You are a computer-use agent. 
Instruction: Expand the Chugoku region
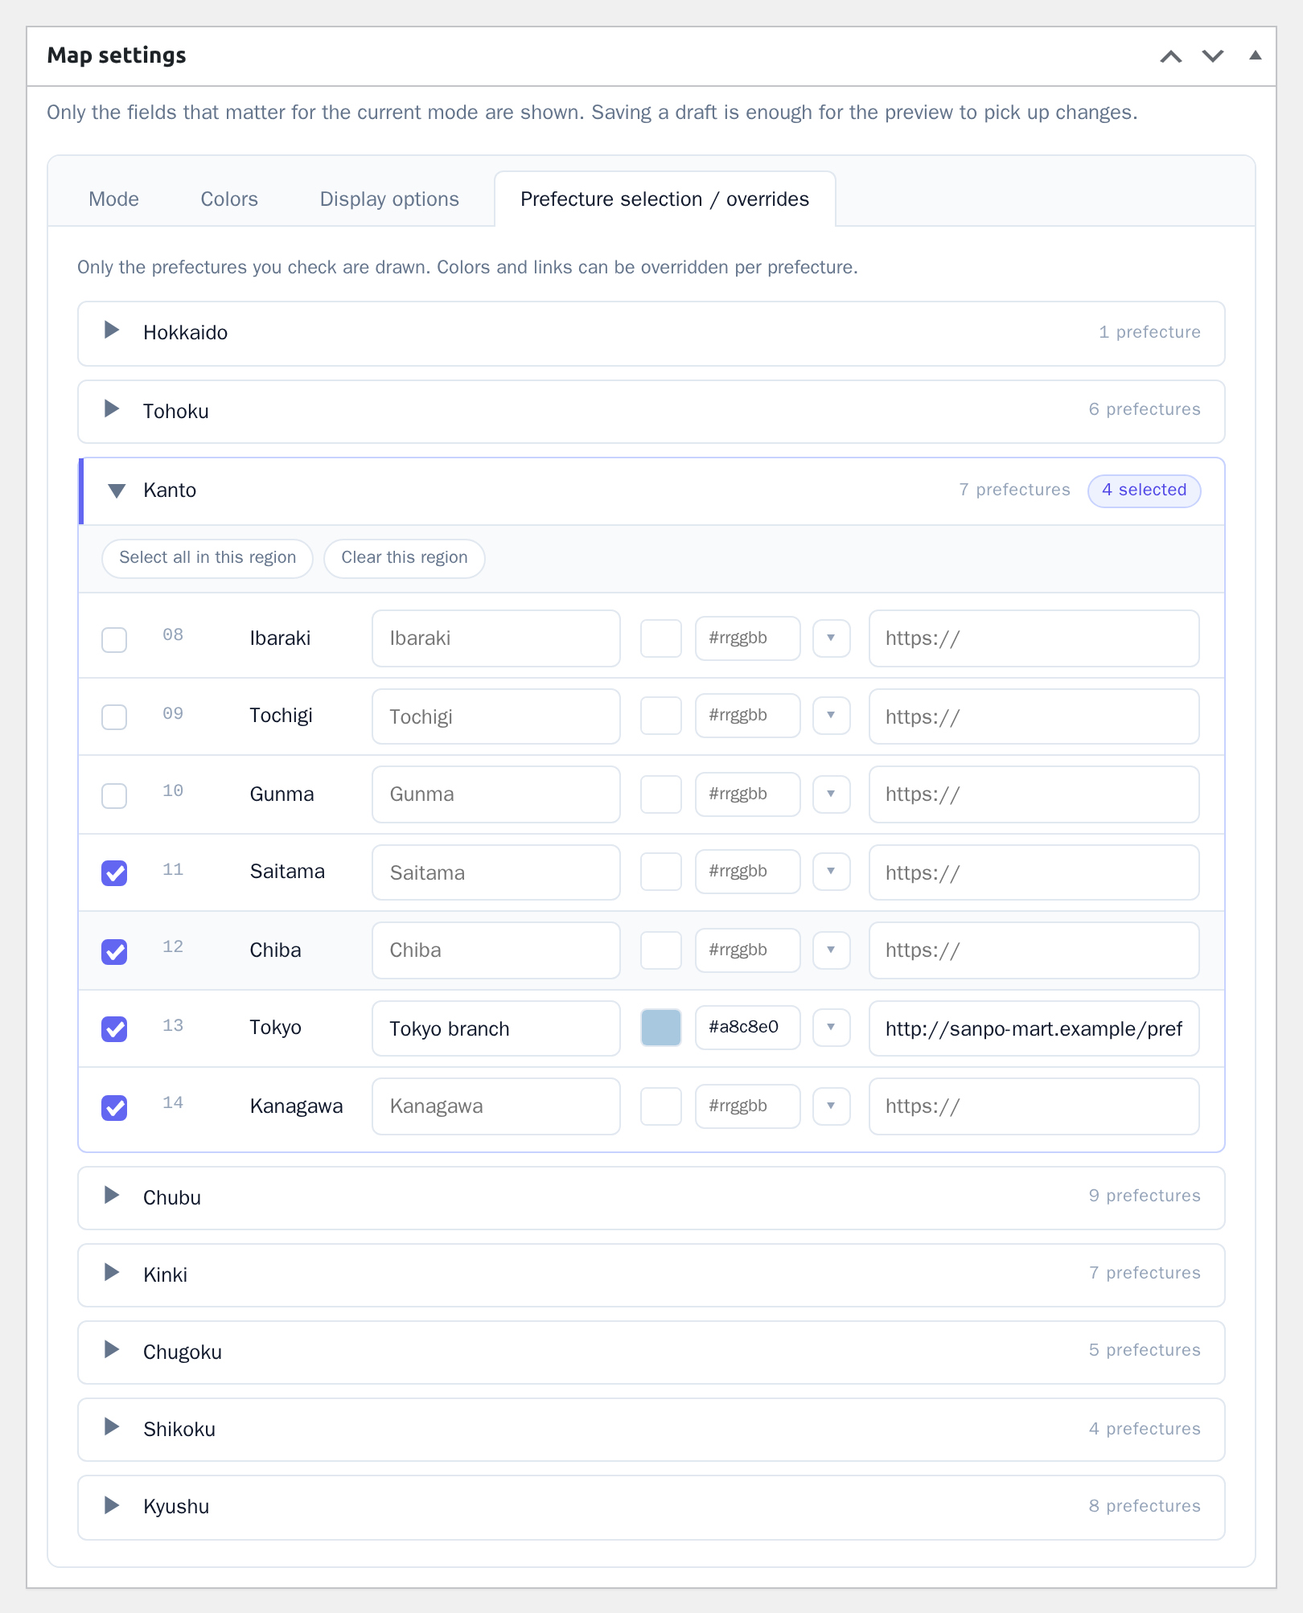tap(651, 1352)
